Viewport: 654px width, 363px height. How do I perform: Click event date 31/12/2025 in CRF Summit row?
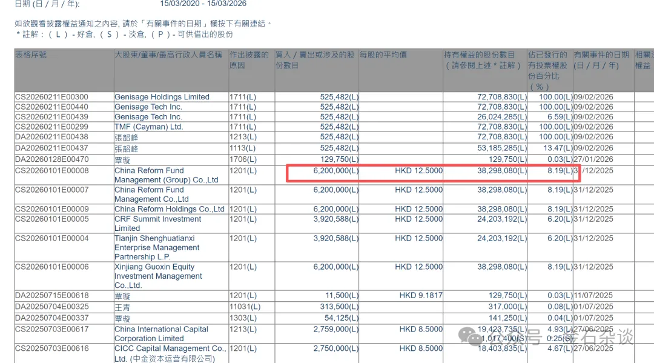[593, 219]
